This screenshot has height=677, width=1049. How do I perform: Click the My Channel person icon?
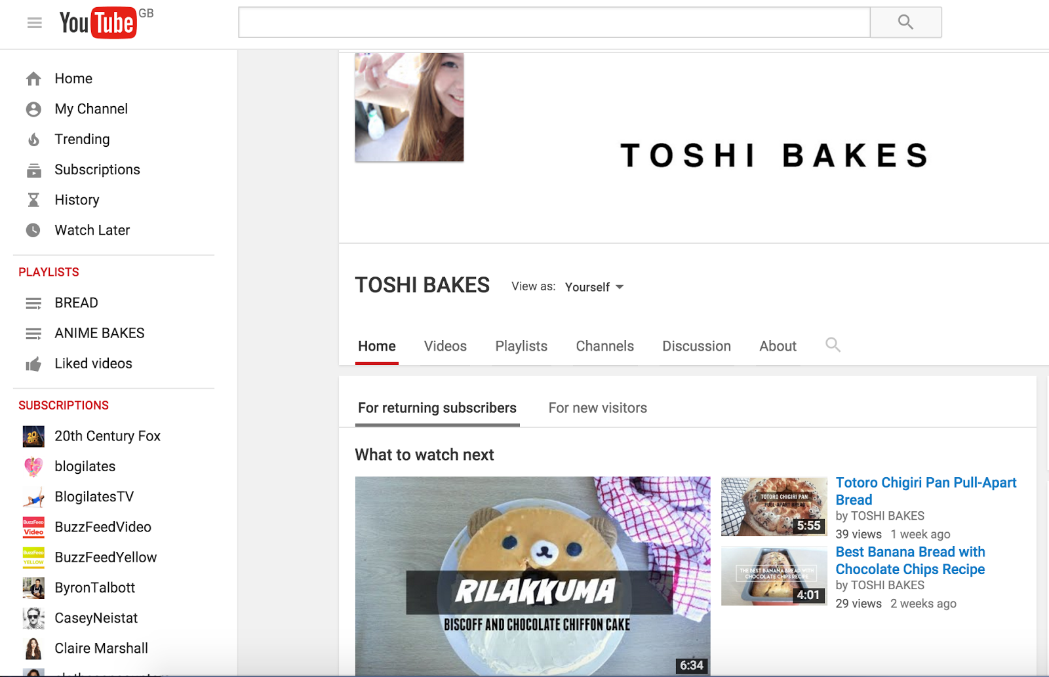(33, 109)
